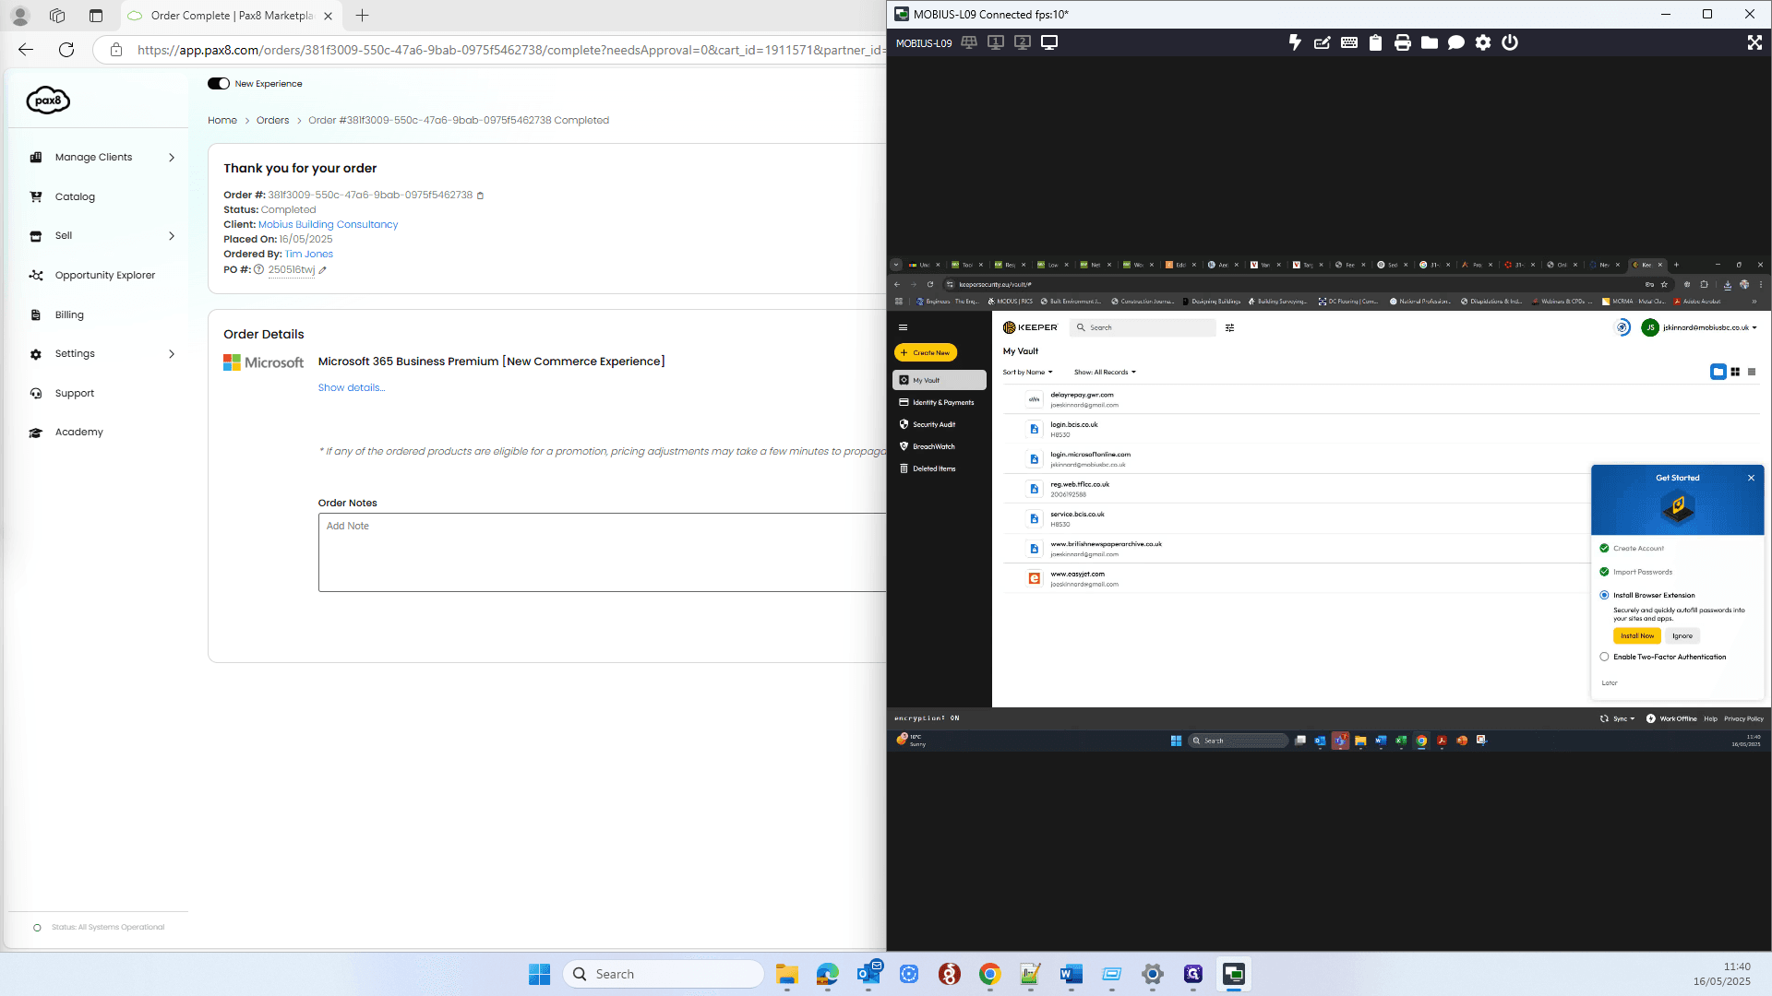Select Install Browser Extension radio option
The height and width of the screenshot is (996, 1772).
(1604, 596)
